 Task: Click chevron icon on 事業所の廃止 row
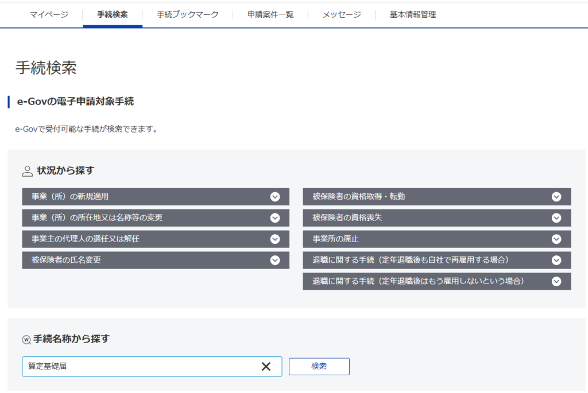point(556,239)
